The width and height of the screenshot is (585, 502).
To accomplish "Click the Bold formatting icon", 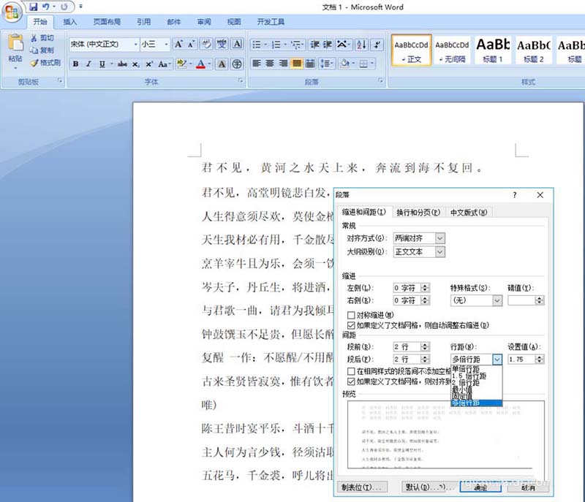I will [75, 64].
